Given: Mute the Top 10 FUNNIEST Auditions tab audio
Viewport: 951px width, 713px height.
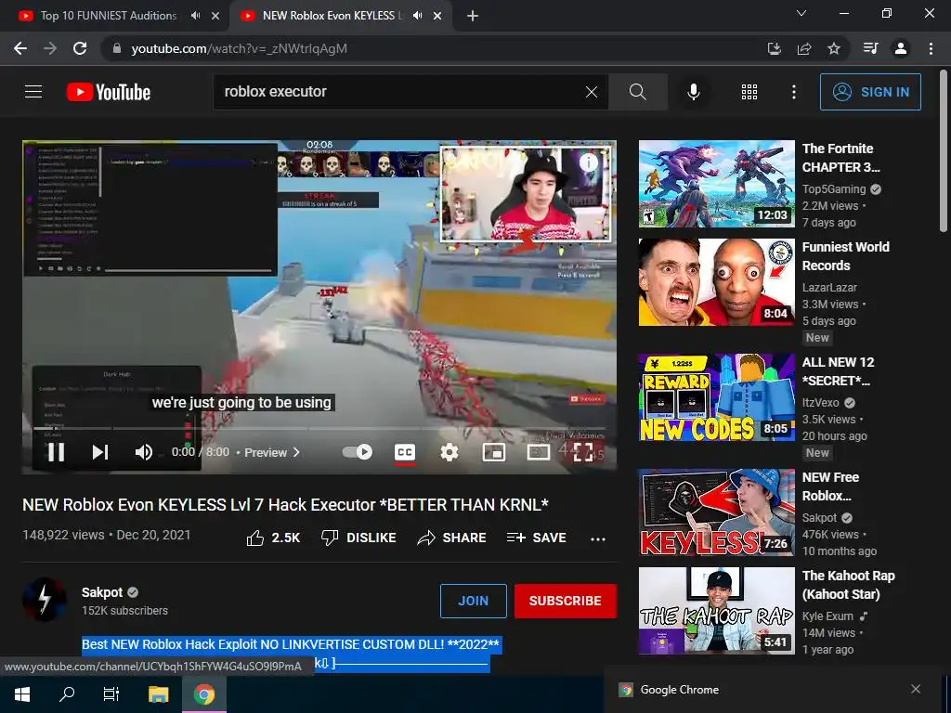Looking at the screenshot, I should 195,16.
